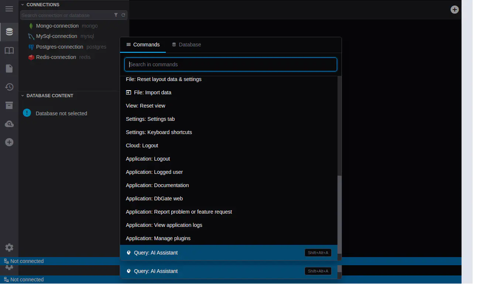480x302 pixels.
Task: Click the filter icon in connection search
Action: tap(116, 15)
